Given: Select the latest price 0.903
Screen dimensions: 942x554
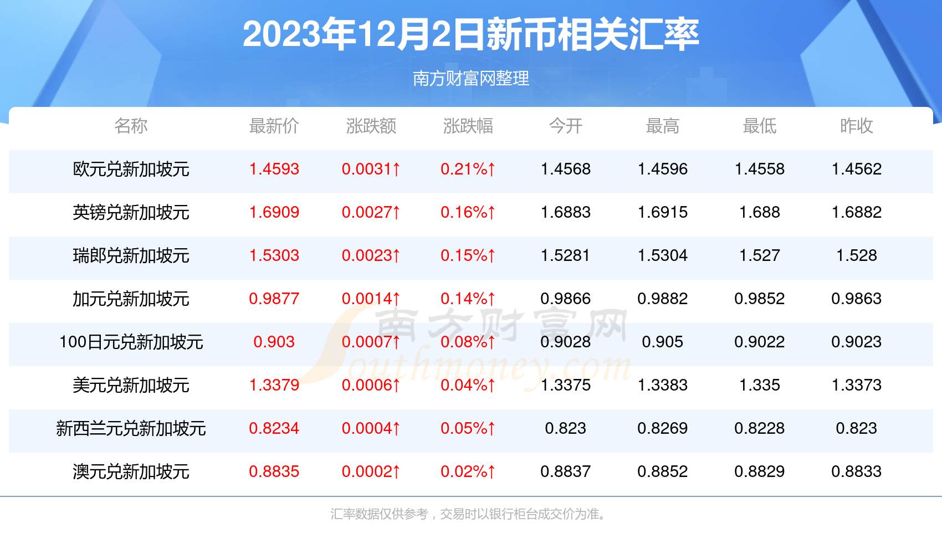Looking at the screenshot, I should tap(274, 342).
